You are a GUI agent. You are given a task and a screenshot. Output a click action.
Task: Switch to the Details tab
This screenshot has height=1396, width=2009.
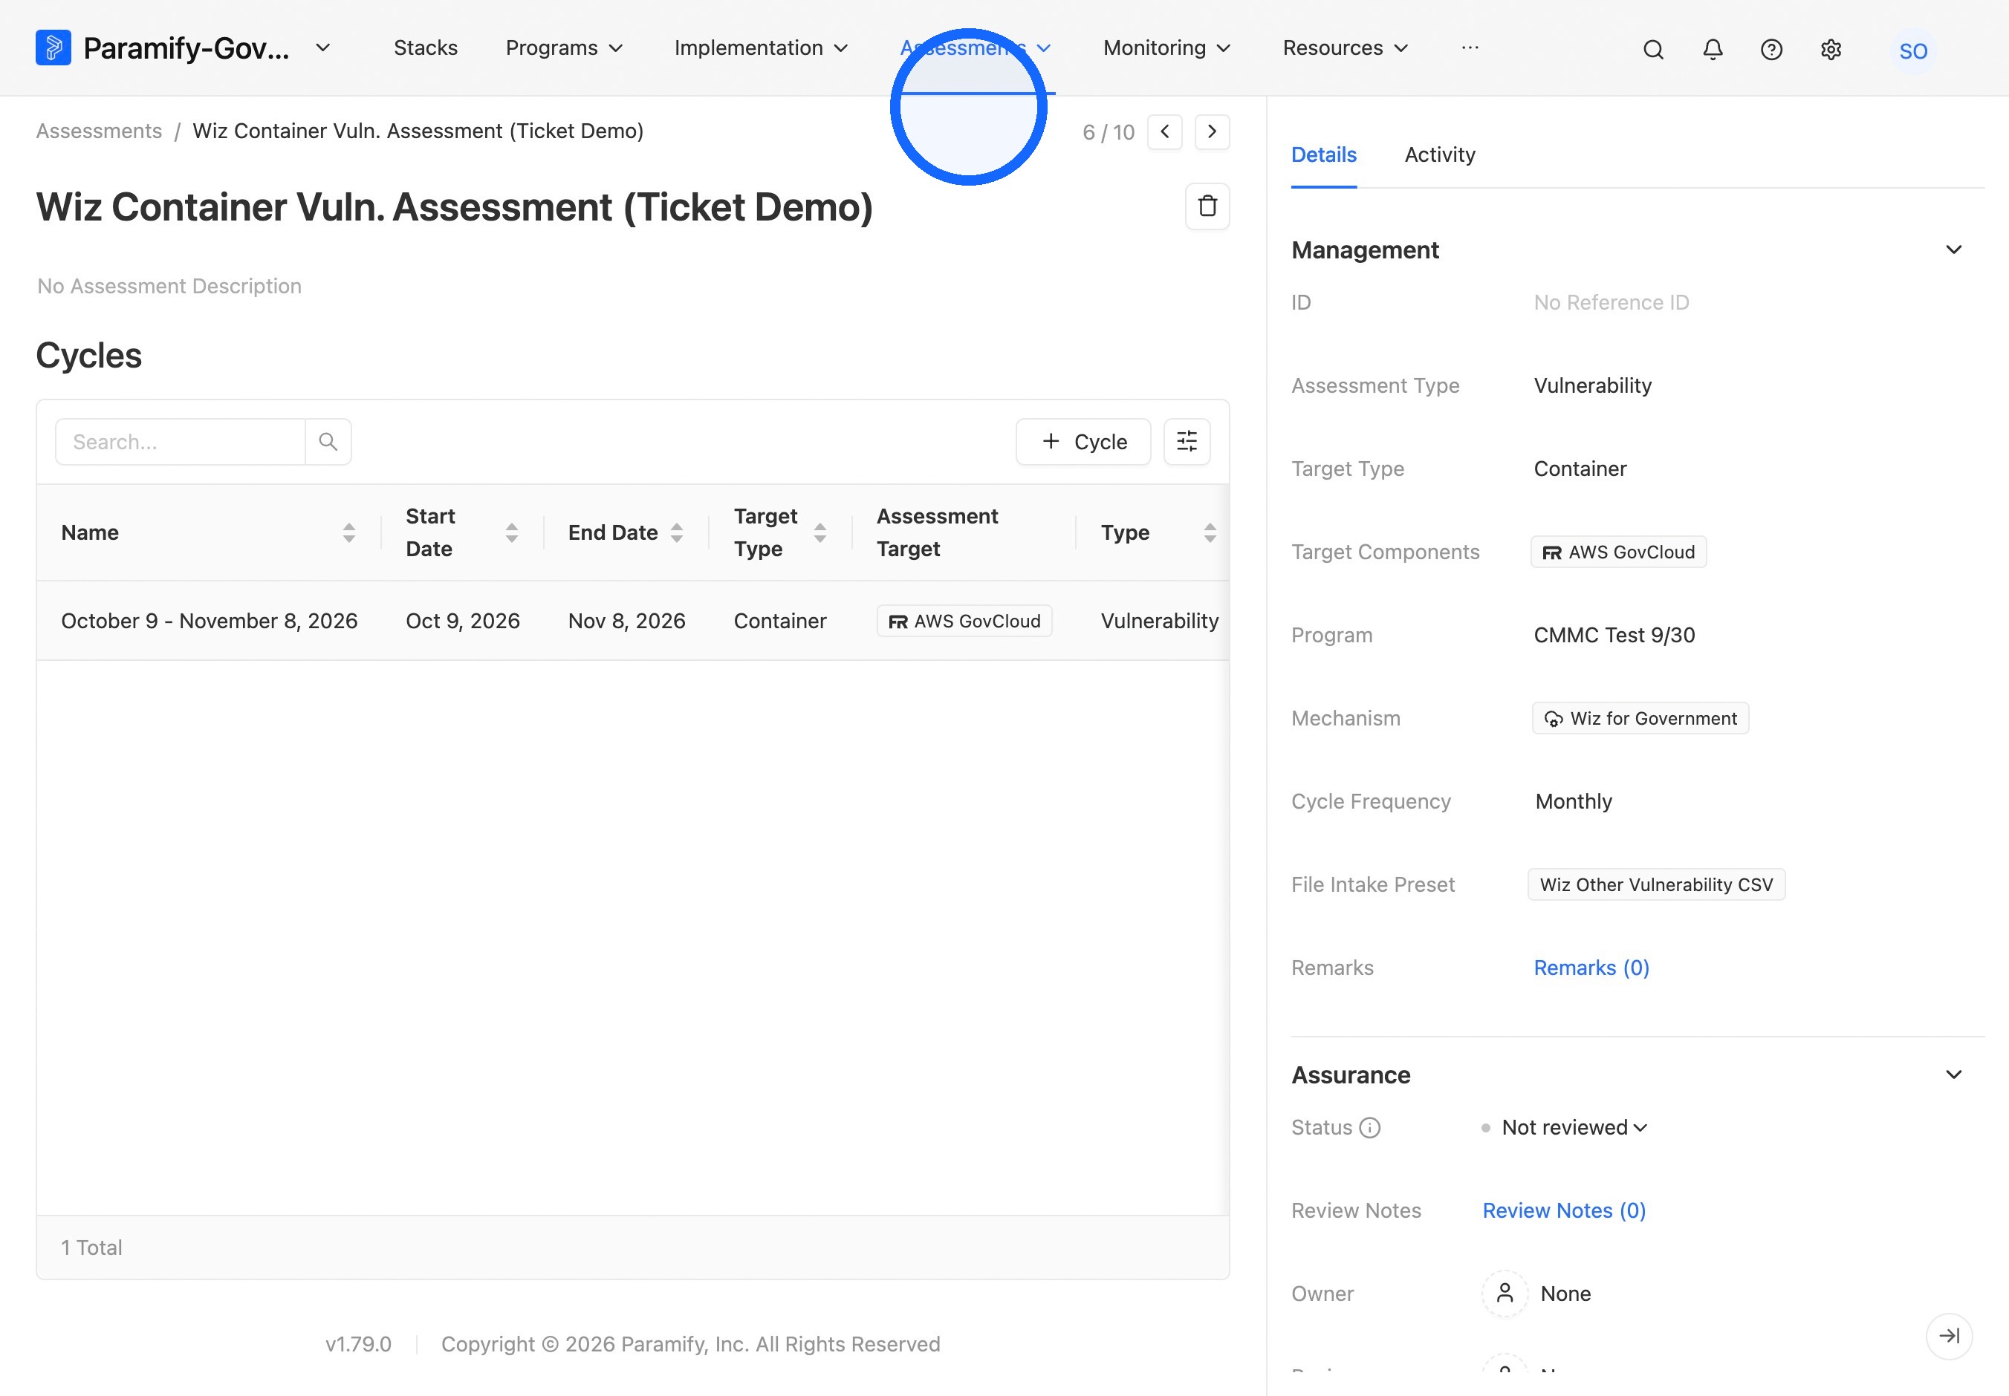(1324, 154)
